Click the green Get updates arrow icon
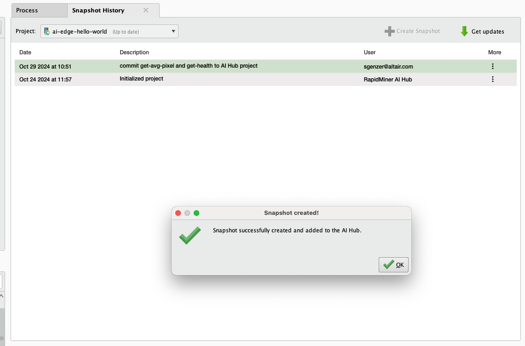 click(464, 31)
